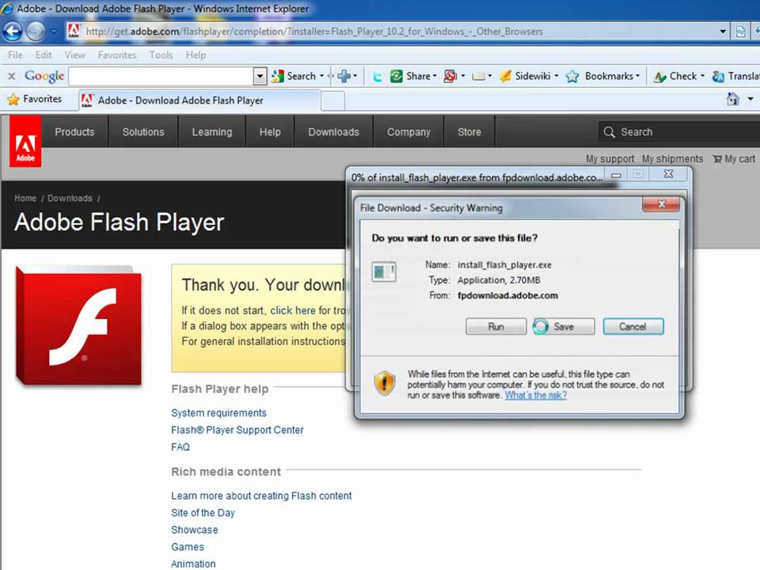Open the Edit menu
The width and height of the screenshot is (760, 570).
pyautogui.click(x=44, y=55)
